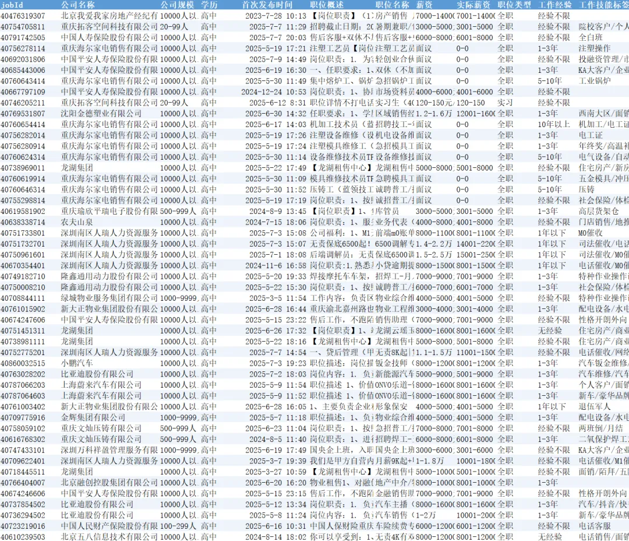This screenshot has width=629, height=541.
Task: Select the company cell 深圳万科祥盈管理服务有限
Action: pos(109,449)
